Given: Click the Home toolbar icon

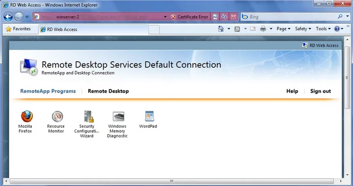Looking at the screenshot, I should (x=221, y=29).
